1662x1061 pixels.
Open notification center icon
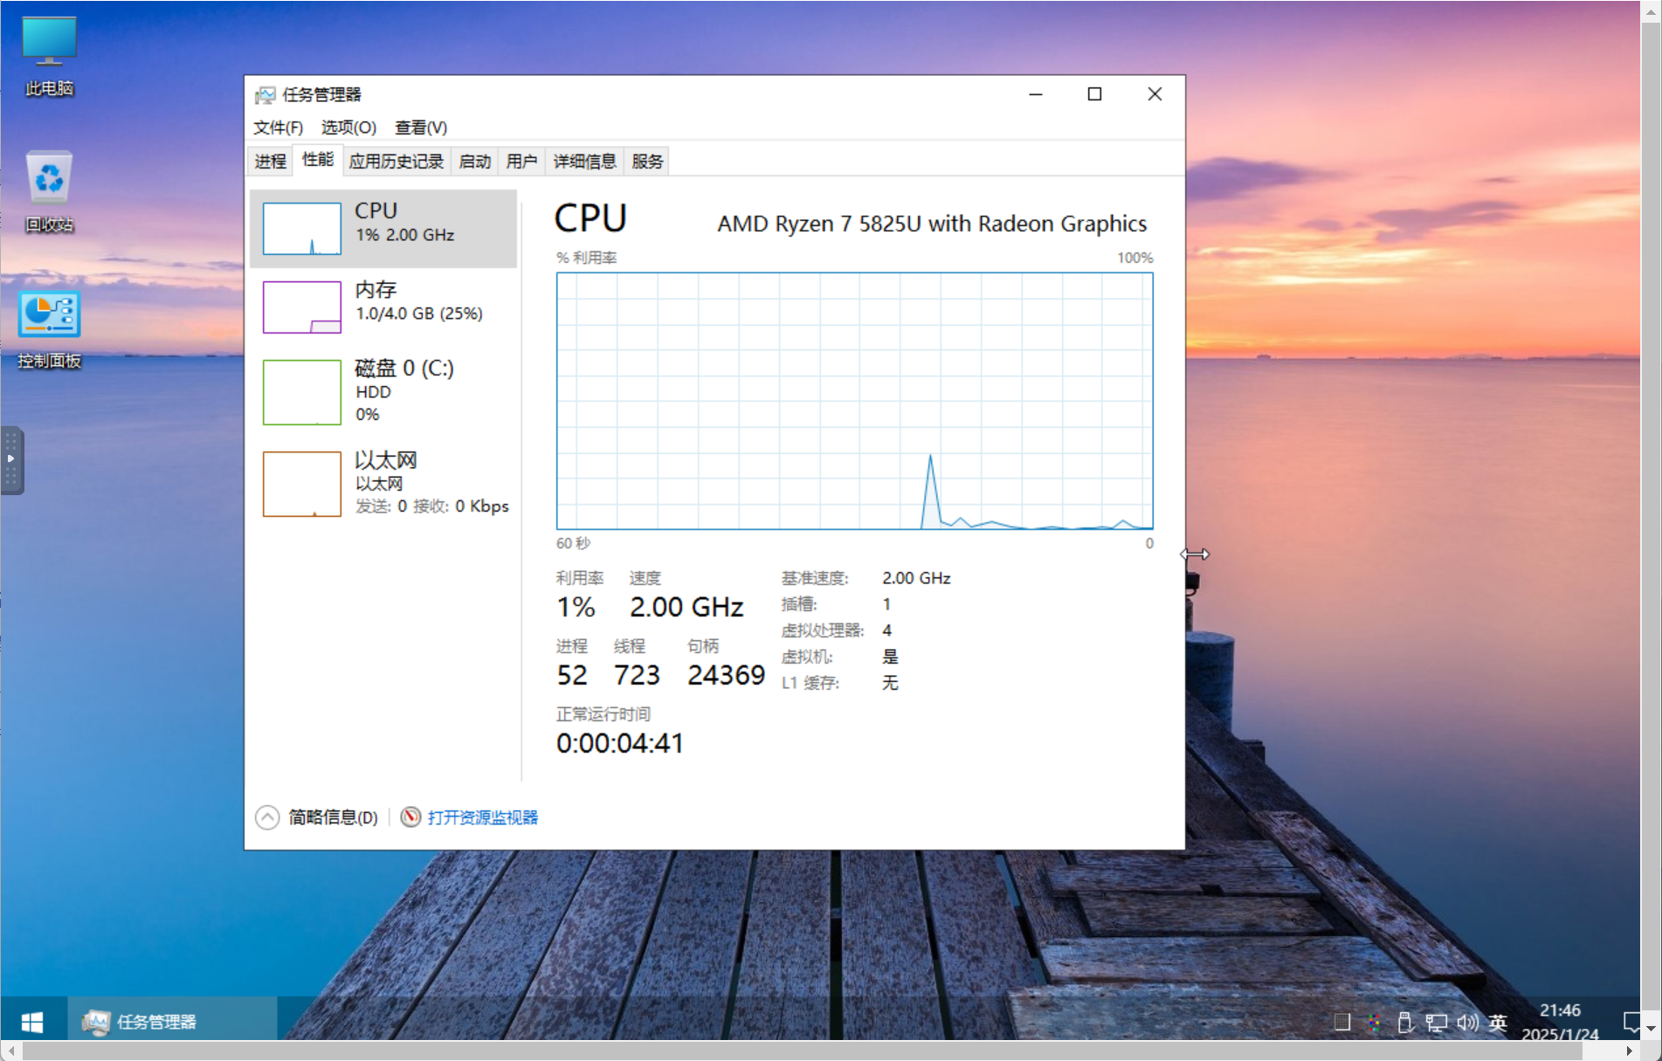1631,1022
